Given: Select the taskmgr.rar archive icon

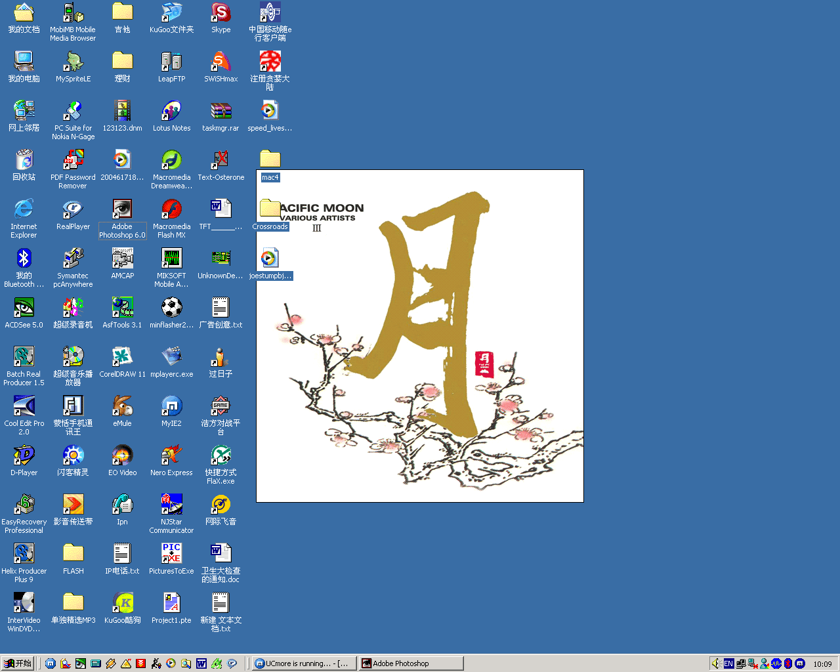Looking at the screenshot, I should coord(220,116).
